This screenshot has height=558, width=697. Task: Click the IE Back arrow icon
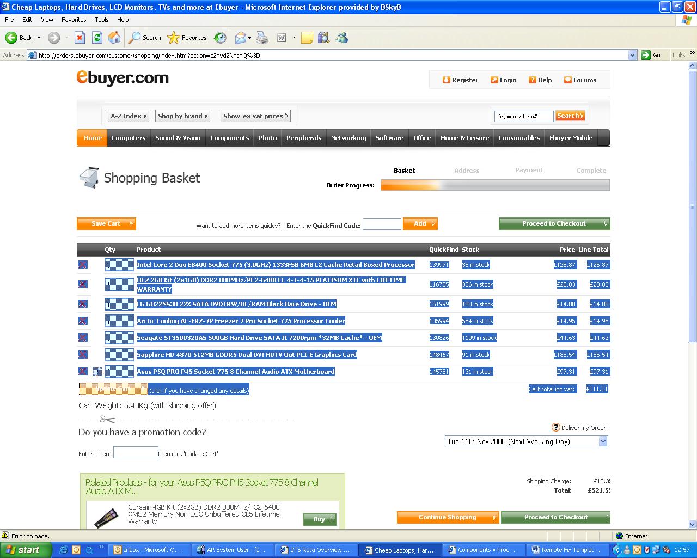coord(11,38)
